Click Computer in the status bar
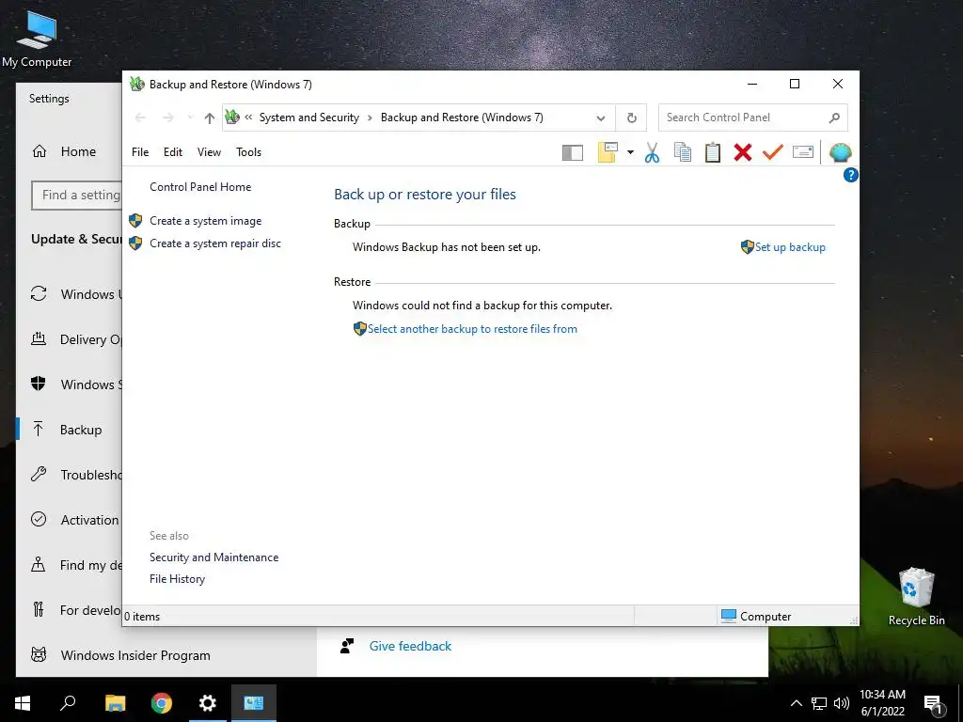The height and width of the screenshot is (722, 963). 756,617
